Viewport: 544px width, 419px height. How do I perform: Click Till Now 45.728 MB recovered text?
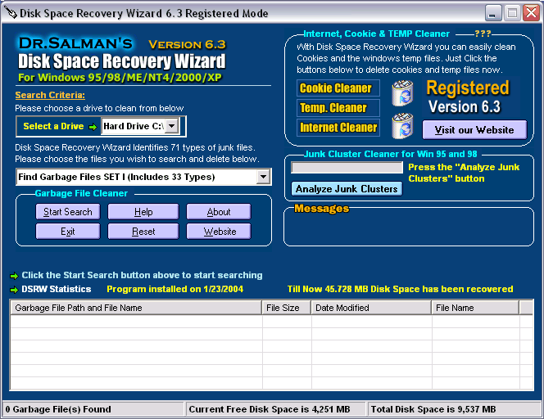point(400,289)
